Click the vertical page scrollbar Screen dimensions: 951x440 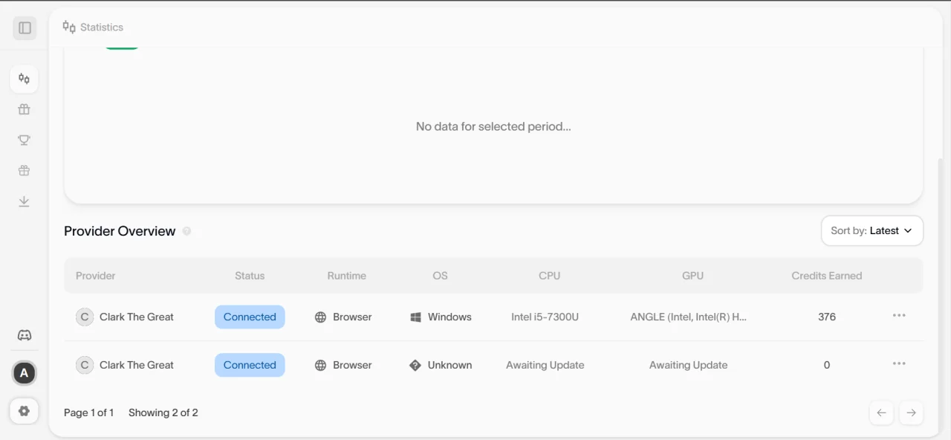tap(941, 294)
